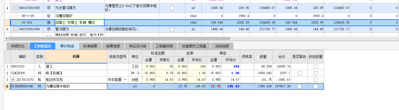Screen dimensions: 399x110
Task: Collapse item 040103001005 tree node
Action: [16, 8]
